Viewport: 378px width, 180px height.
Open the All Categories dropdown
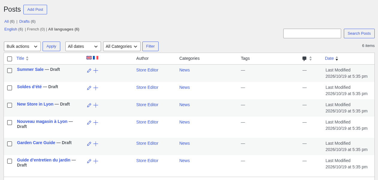[122, 46]
